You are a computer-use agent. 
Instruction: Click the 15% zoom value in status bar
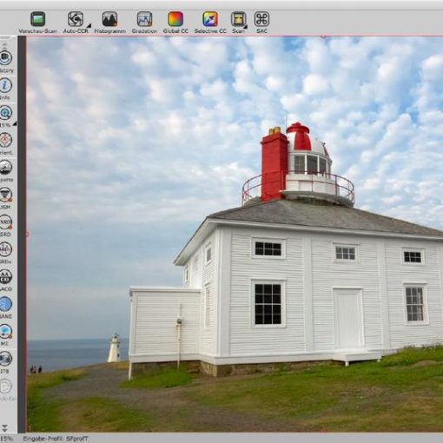pyautogui.click(x=6, y=439)
